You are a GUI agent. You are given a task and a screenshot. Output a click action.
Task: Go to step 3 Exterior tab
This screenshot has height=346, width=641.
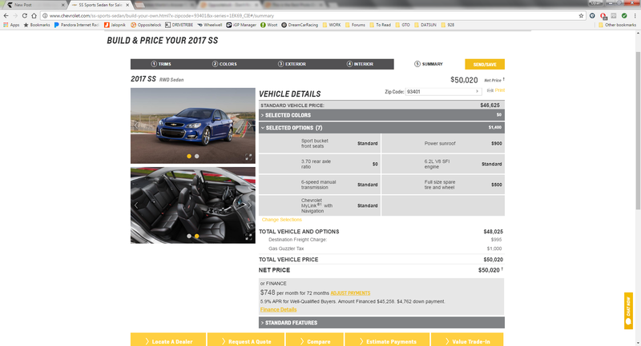point(292,64)
